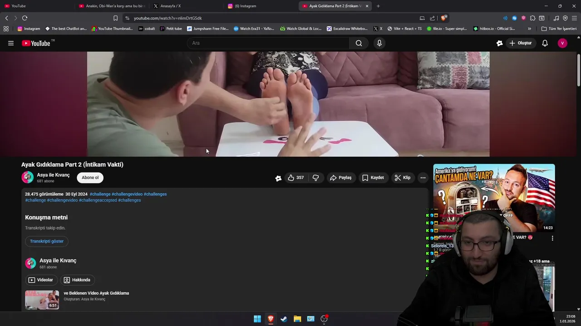Image resolution: width=581 pixels, height=326 pixels.
Task: Open #challengeaccepted hashtag link
Action: 98,200
